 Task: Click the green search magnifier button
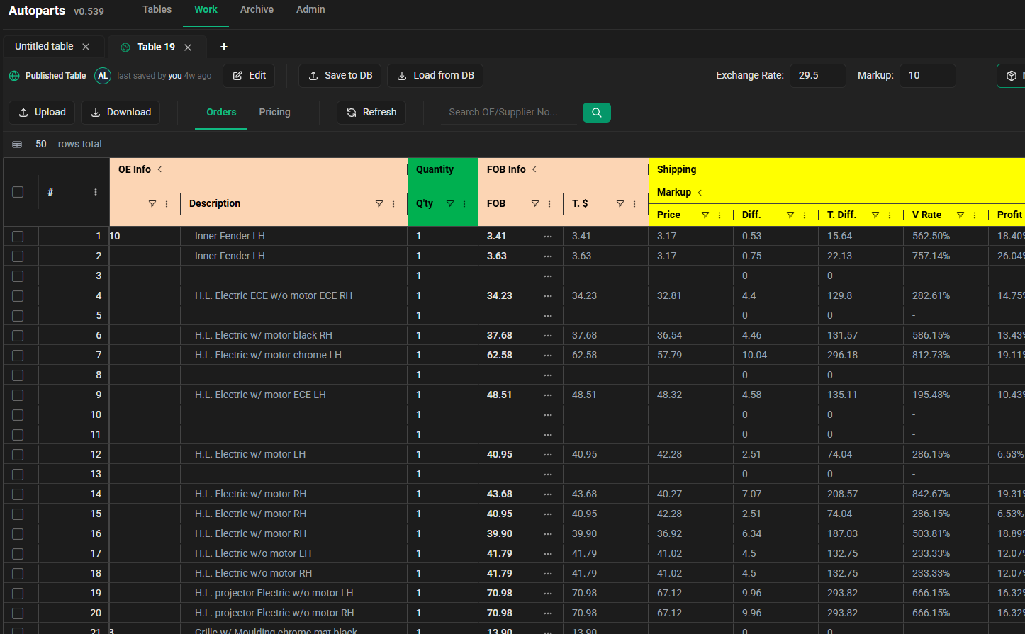596,112
